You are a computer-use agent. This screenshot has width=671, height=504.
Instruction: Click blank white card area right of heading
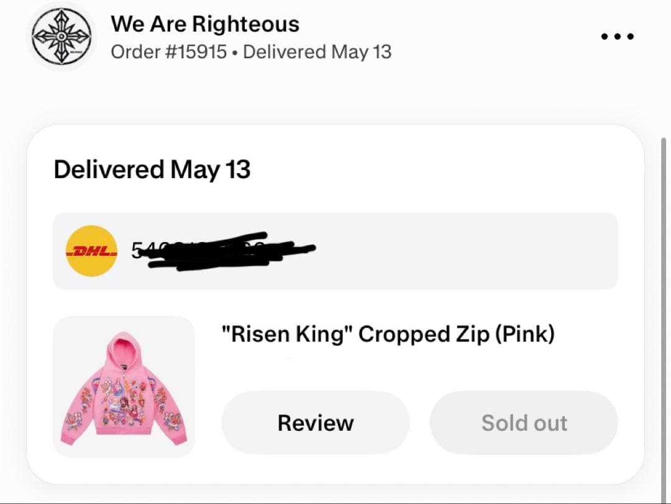click(x=447, y=169)
